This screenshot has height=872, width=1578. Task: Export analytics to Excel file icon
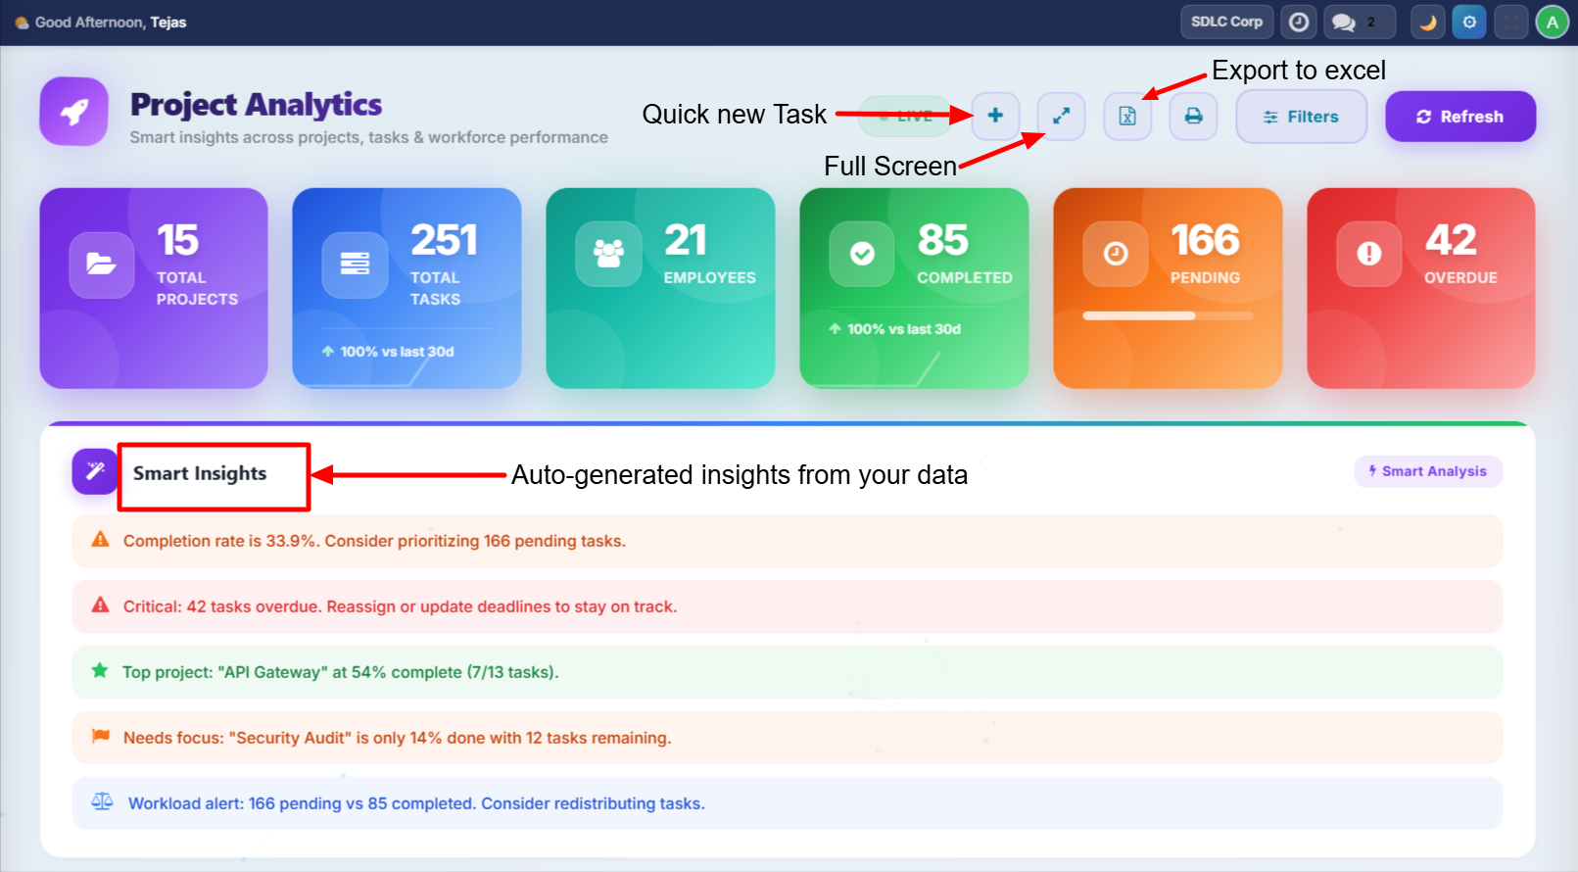tap(1127, 116)
